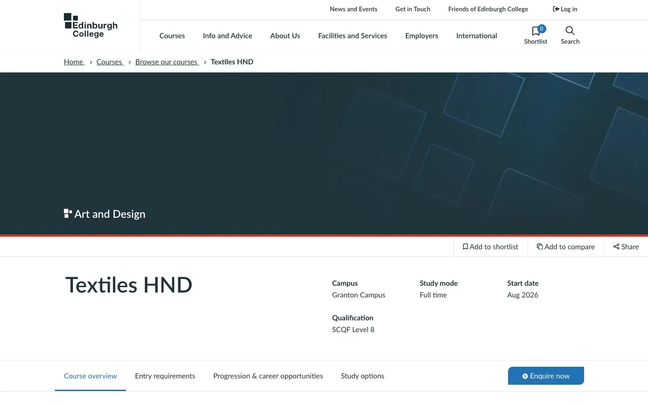Open the Employers menu
Viewport: 648px width, 405px height.
422,36
